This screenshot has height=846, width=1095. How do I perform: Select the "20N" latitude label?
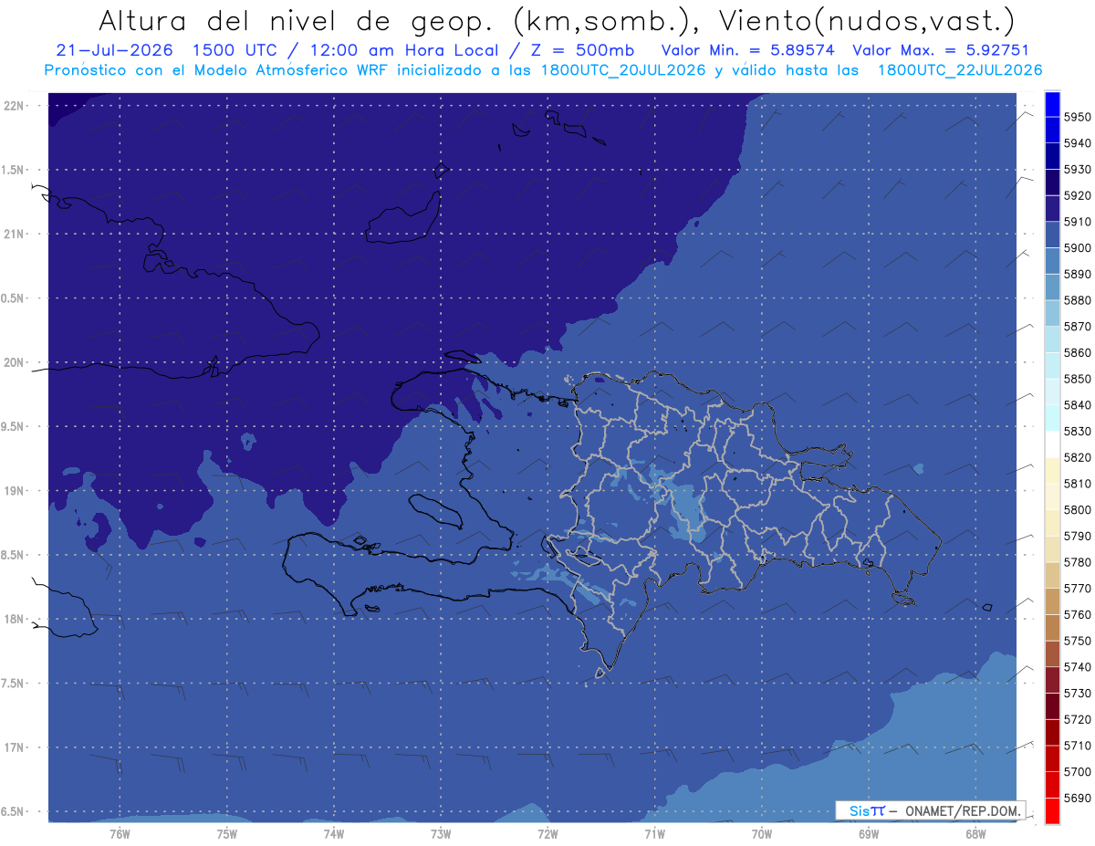14,362
